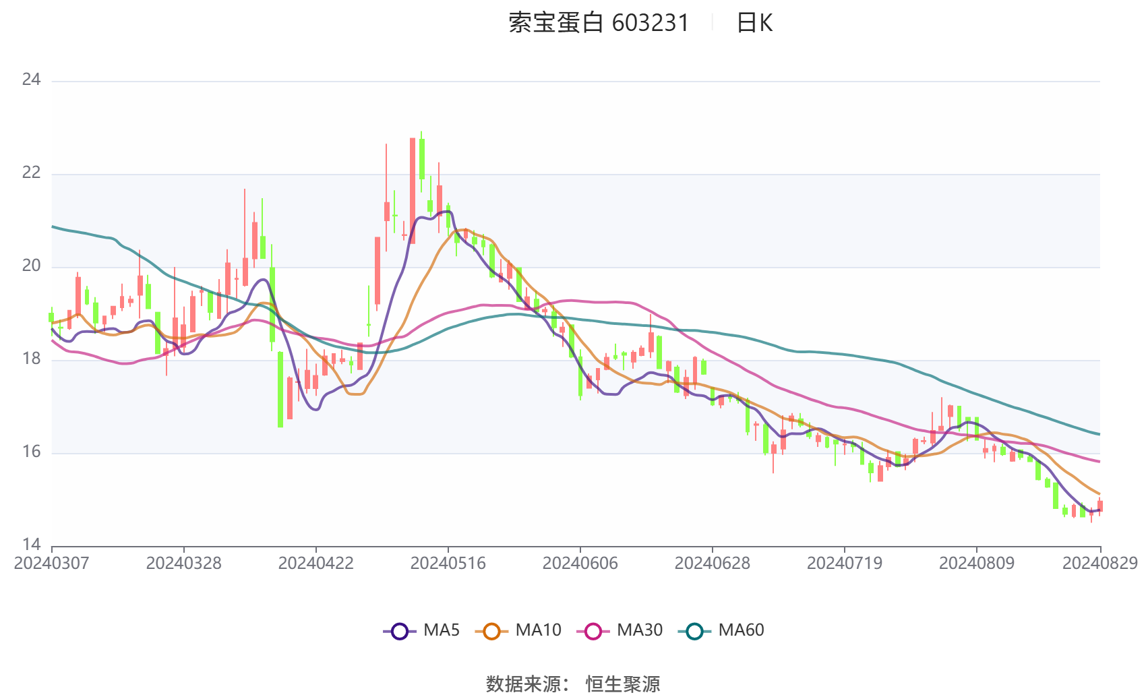1146x697 pixels.
Task: Toggle the MA5 legend series
Action: click(421, 631)
